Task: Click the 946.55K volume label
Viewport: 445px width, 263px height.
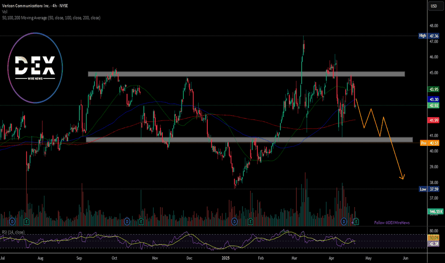Action: (x=435, y=211)
